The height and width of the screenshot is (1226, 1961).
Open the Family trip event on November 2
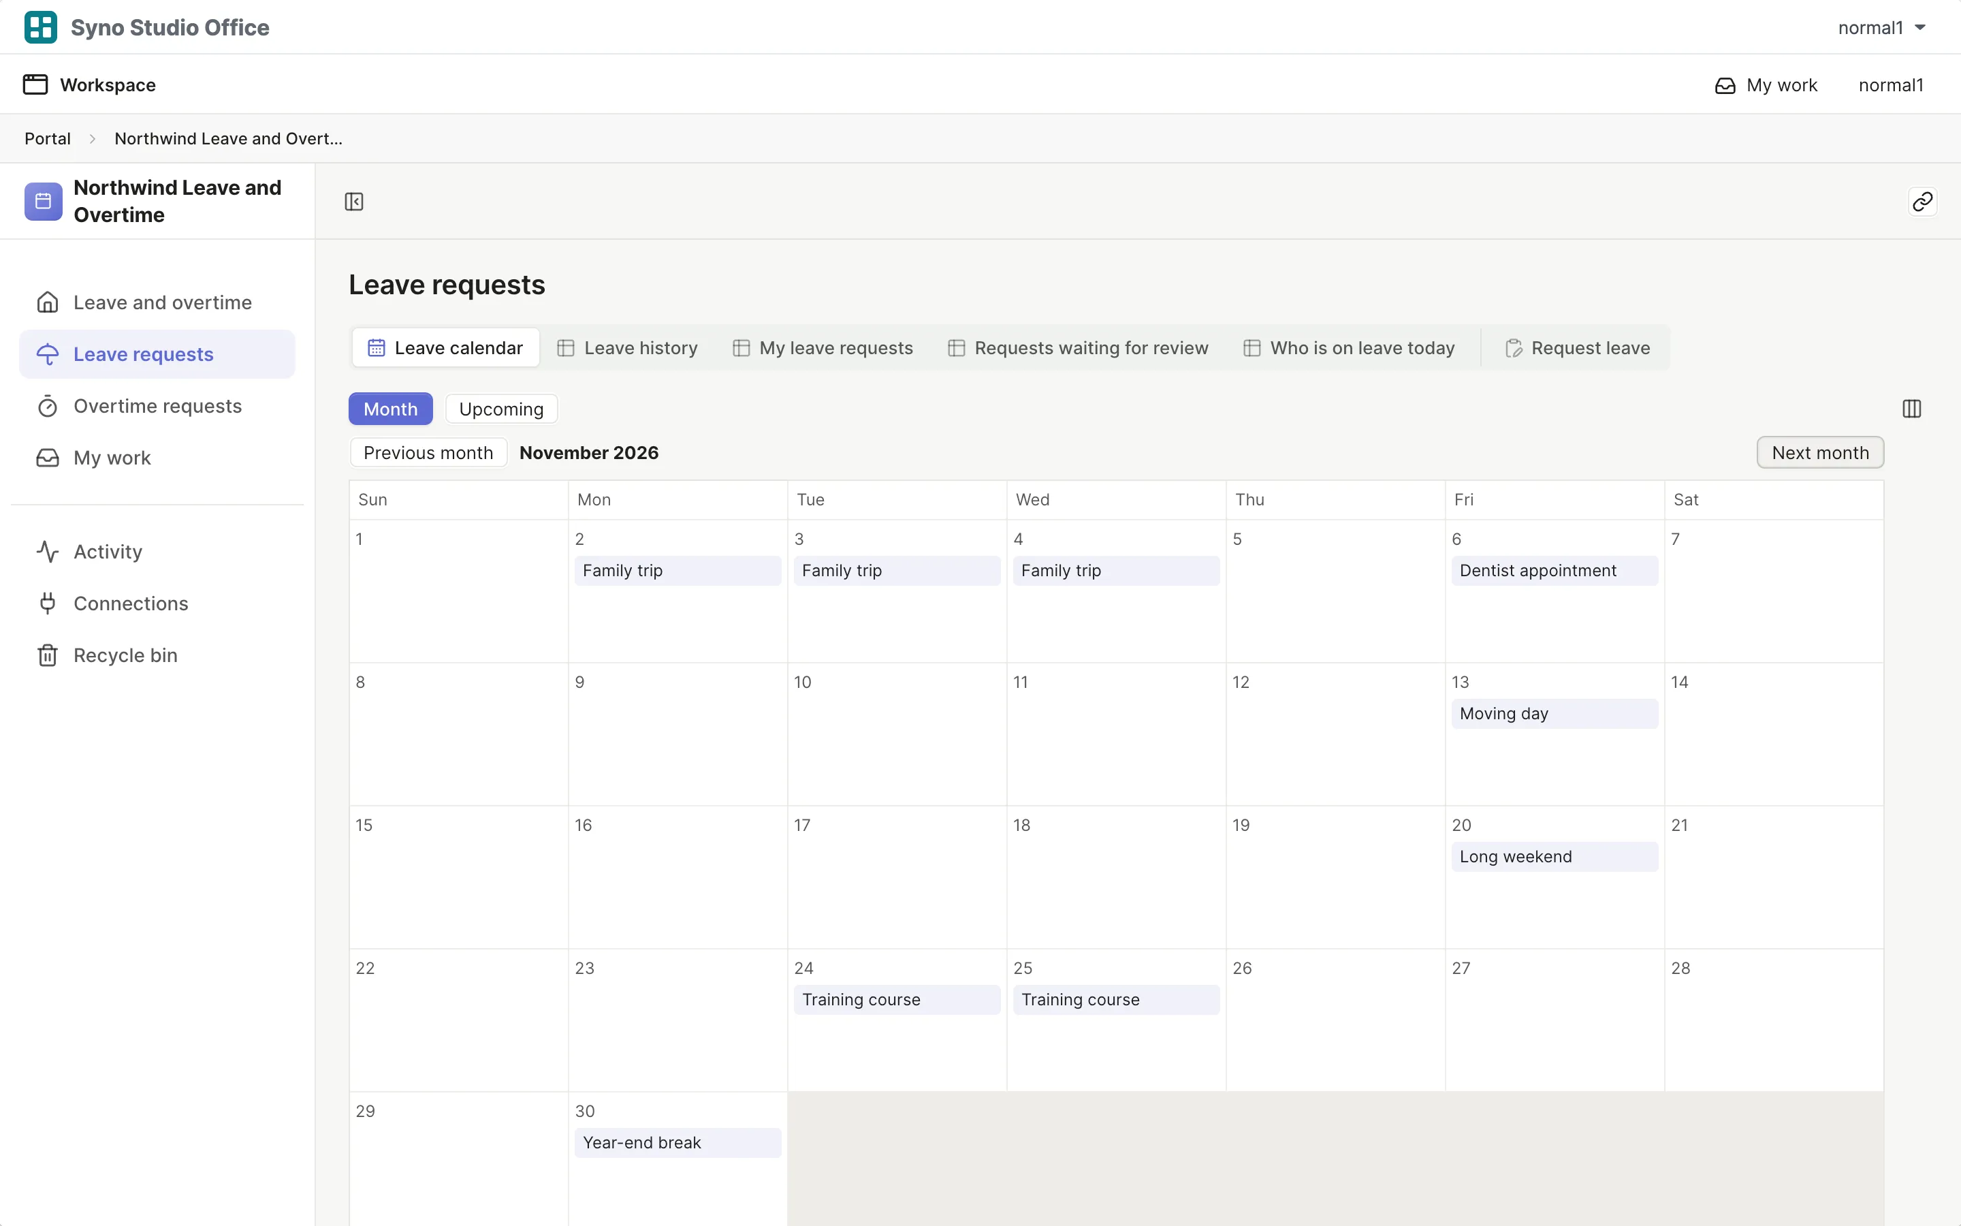(x=677, y=571)
